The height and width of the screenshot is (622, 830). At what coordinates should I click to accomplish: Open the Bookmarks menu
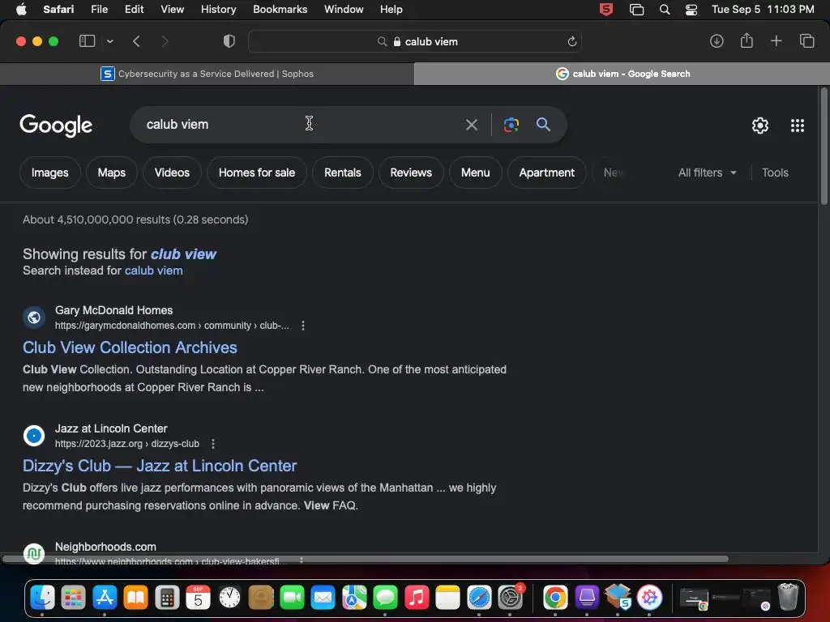pyautogui.click(x=280, y=10)
